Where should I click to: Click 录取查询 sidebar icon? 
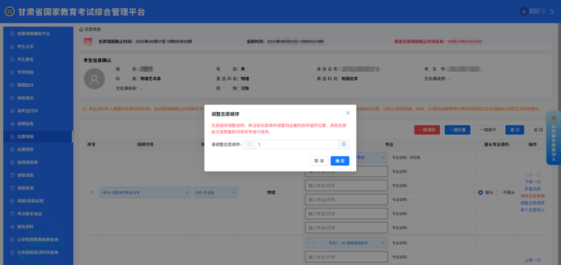pyautogui.click(x=12, y=188)
